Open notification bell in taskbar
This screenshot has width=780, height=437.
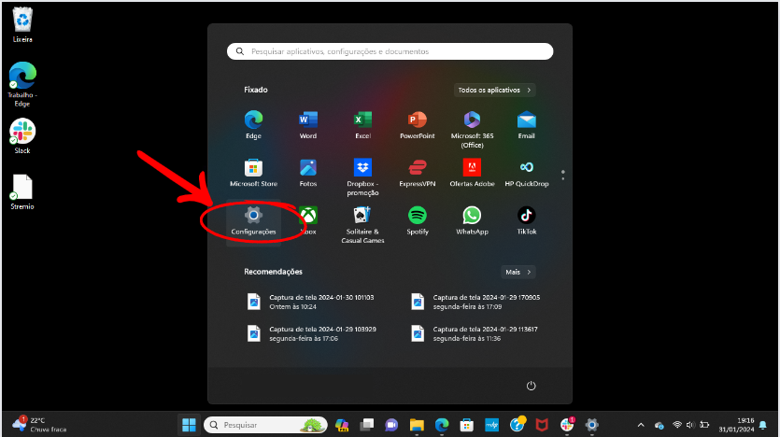click(x=762, y=425)
